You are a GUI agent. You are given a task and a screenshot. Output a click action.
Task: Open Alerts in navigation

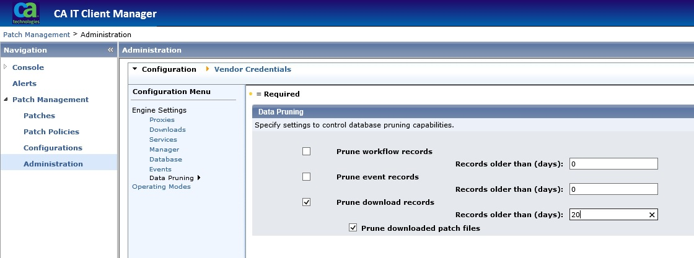tap(24, 84)
